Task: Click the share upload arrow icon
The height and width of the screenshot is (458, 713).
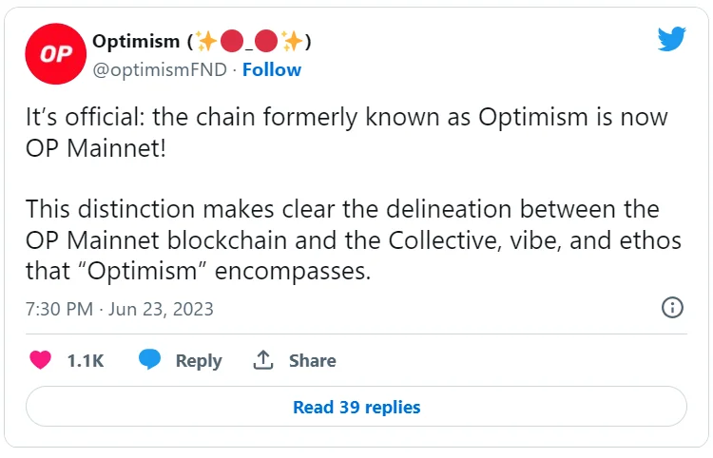Action: point(262,360)
